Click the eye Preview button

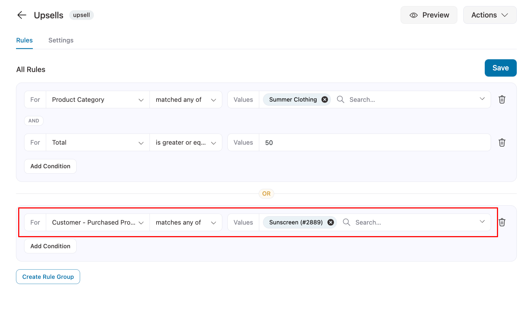(x=429, y=15)
